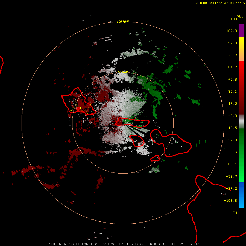Click the VEL legend title

coord(240,16)
